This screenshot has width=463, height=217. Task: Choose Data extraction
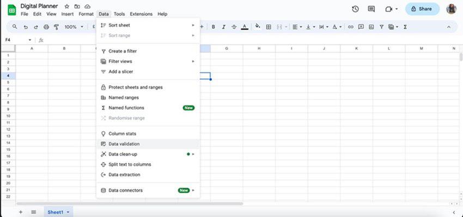pos(148,175)
